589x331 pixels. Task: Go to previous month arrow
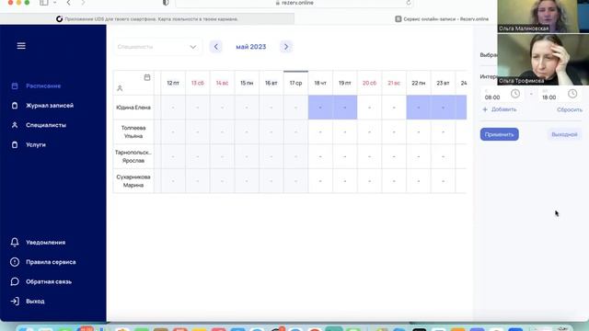(215, 47)
